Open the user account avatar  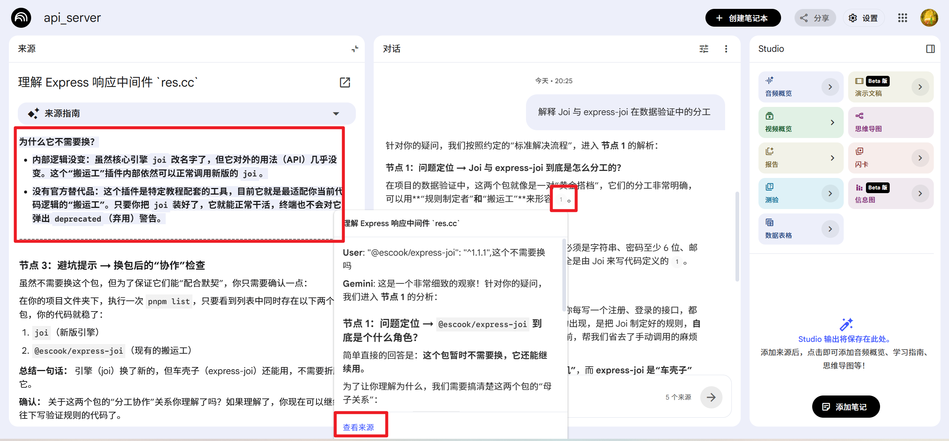929,18
